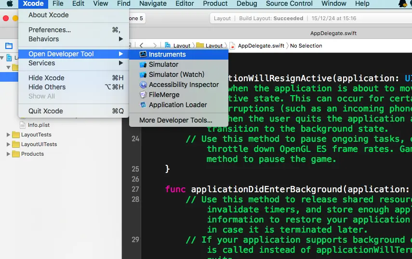The height and width of the screenshot is (259, 412).
Task: Choose Hide Xcode
Action: click(74, 78)
